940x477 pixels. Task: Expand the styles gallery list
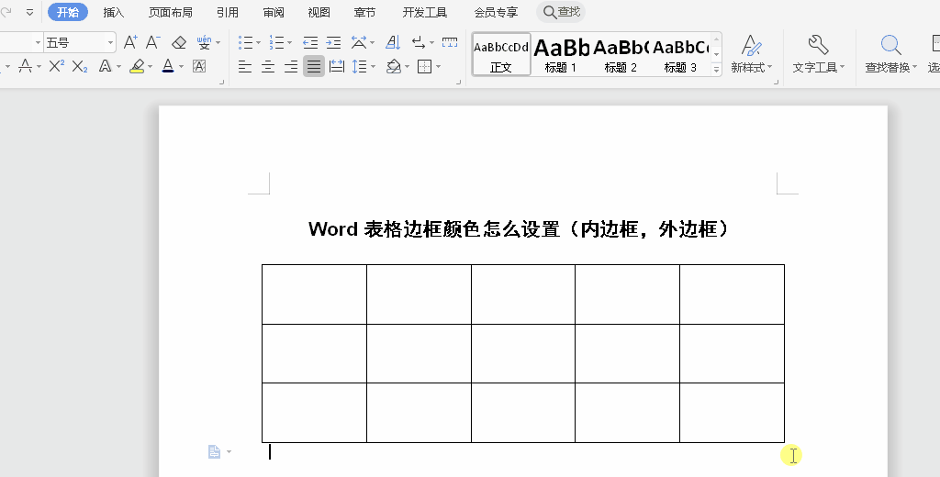click(716, 69)
